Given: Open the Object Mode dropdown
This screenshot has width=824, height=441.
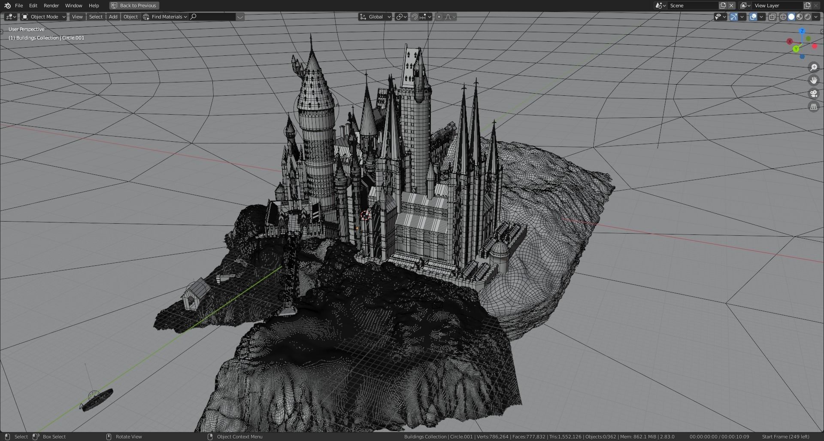Looking at the screenshot, I should 44,17.
